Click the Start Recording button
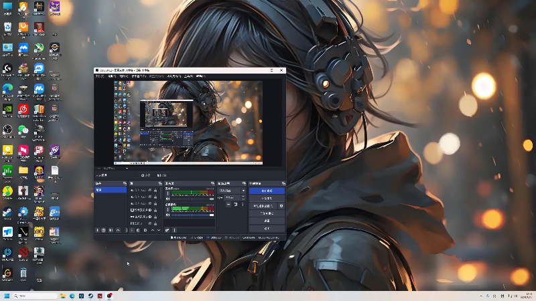 267,198
